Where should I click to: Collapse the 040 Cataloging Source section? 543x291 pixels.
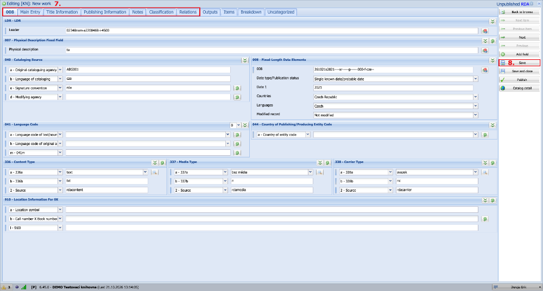click(x=245, y=60)
